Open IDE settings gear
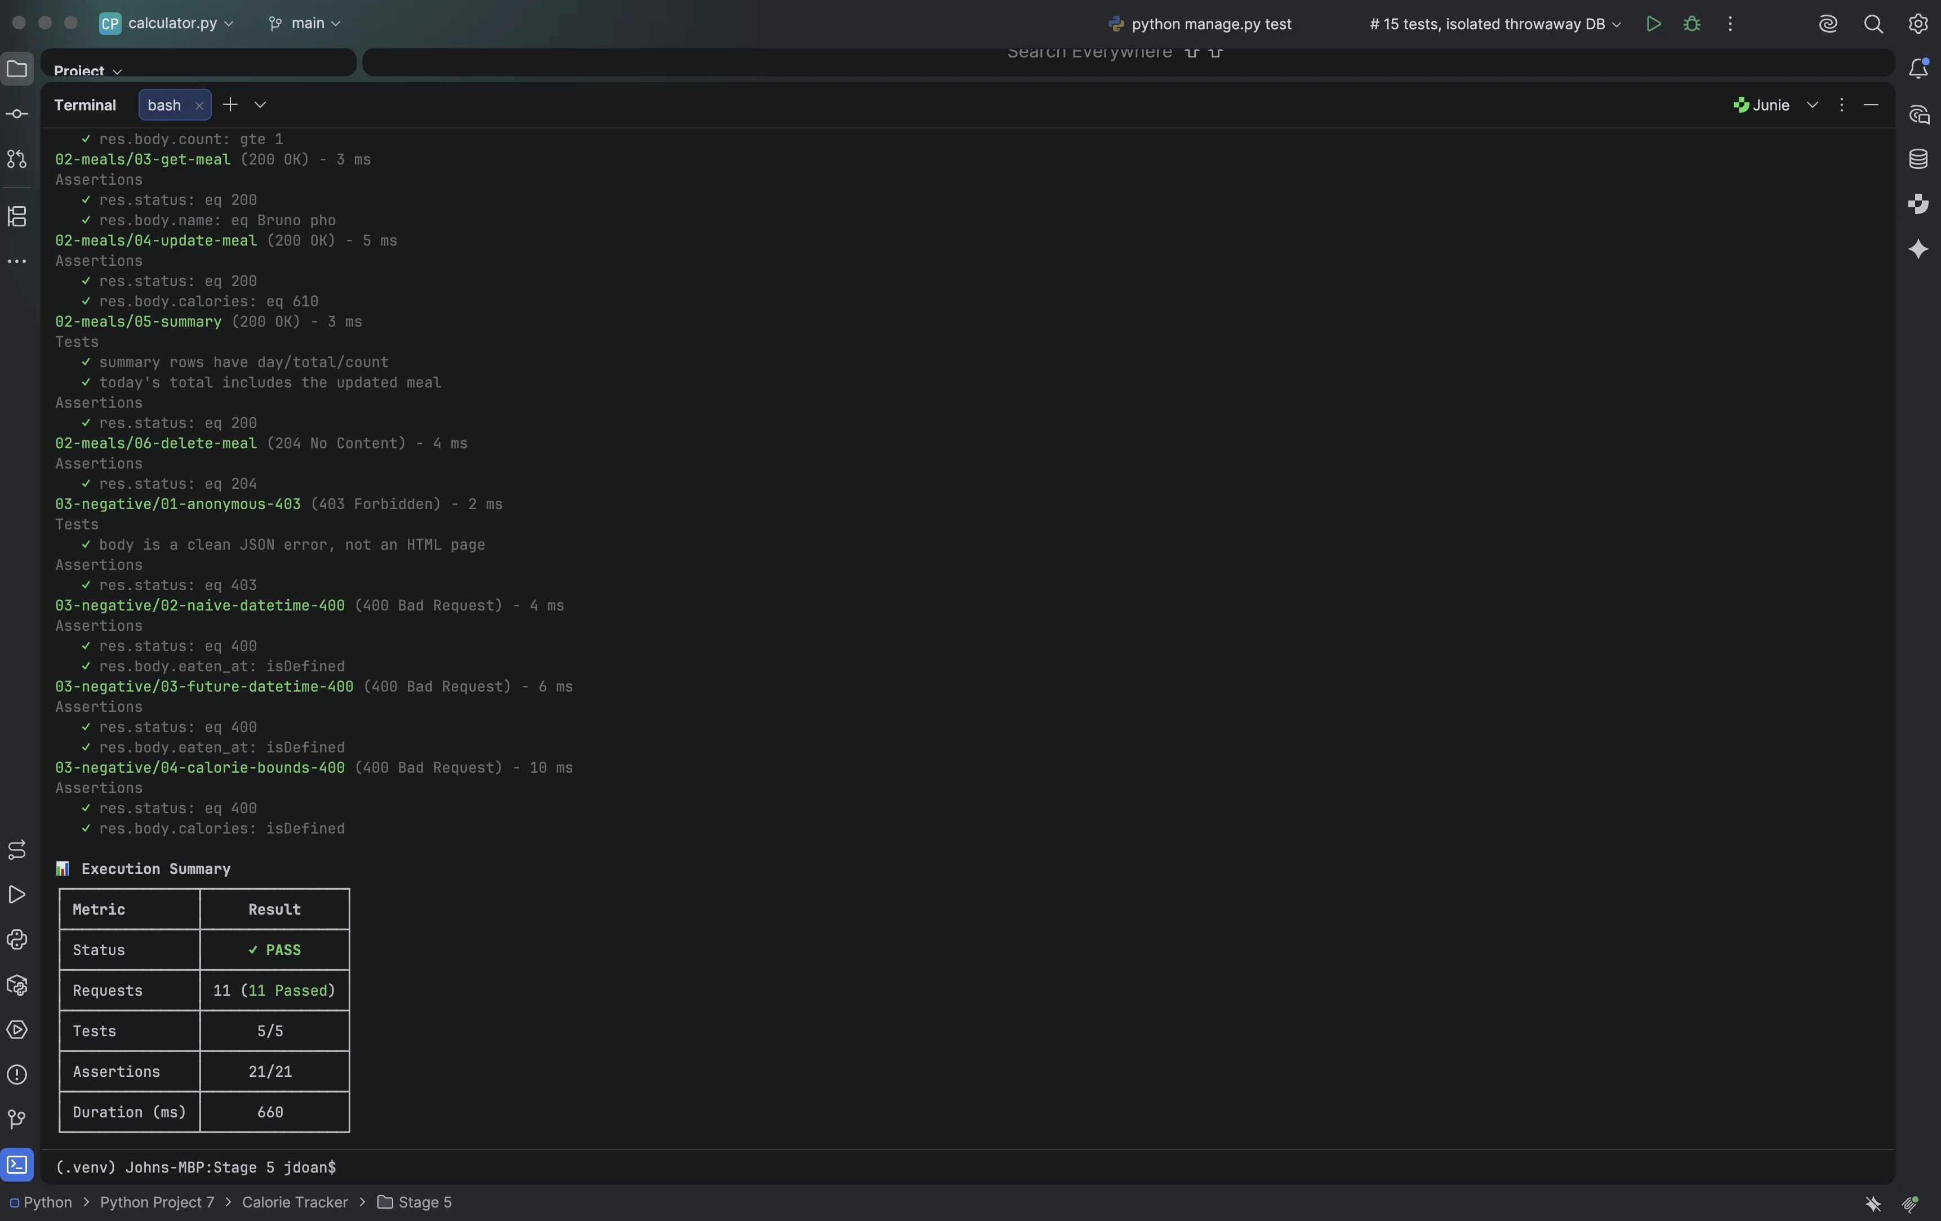The image size is (1941, 1221). [x=1918, y=24]
